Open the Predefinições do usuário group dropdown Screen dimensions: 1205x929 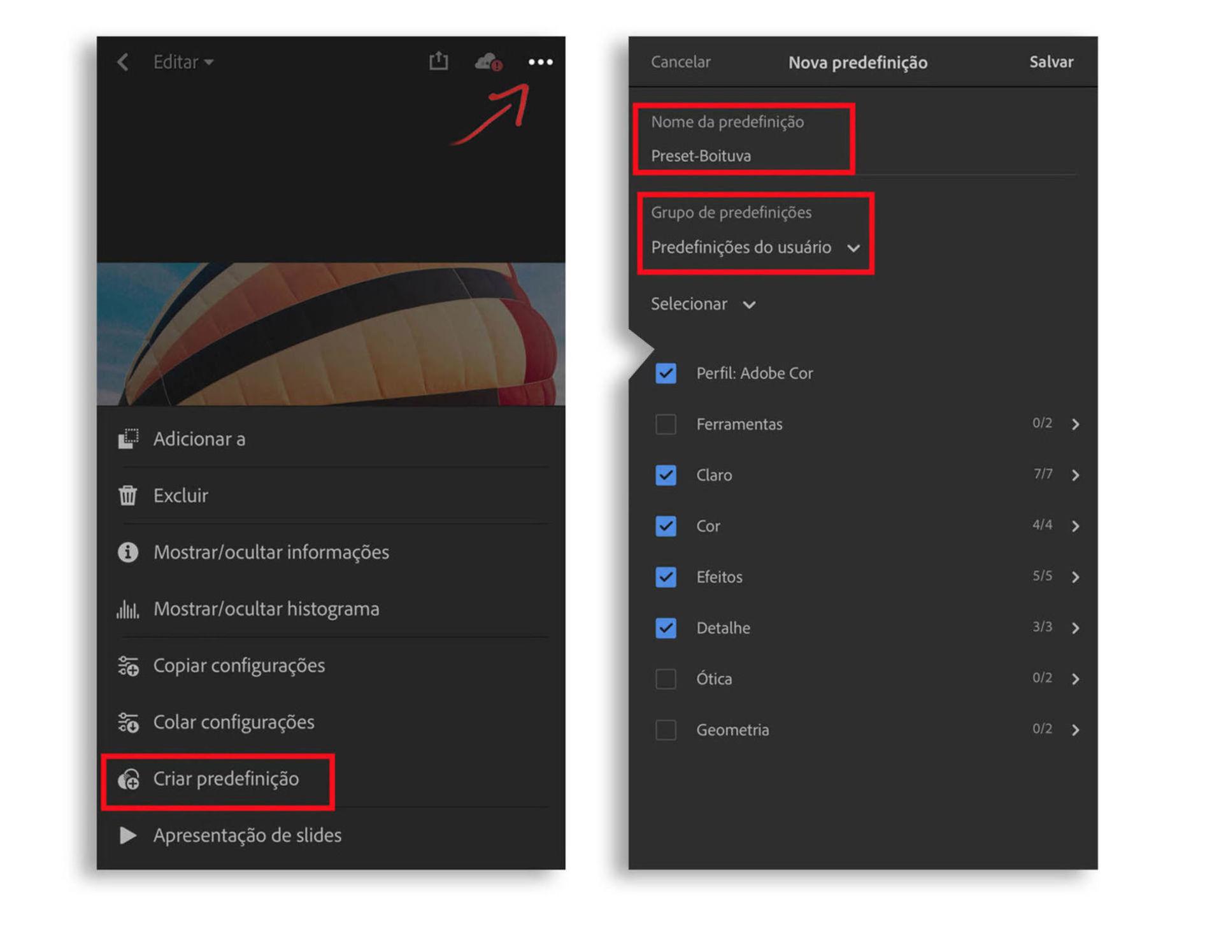(755, 248)
